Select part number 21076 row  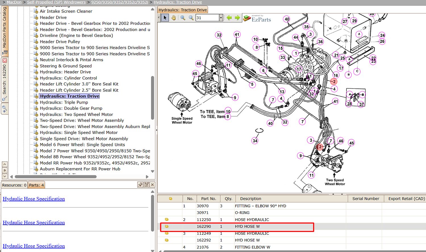point(292,247)
